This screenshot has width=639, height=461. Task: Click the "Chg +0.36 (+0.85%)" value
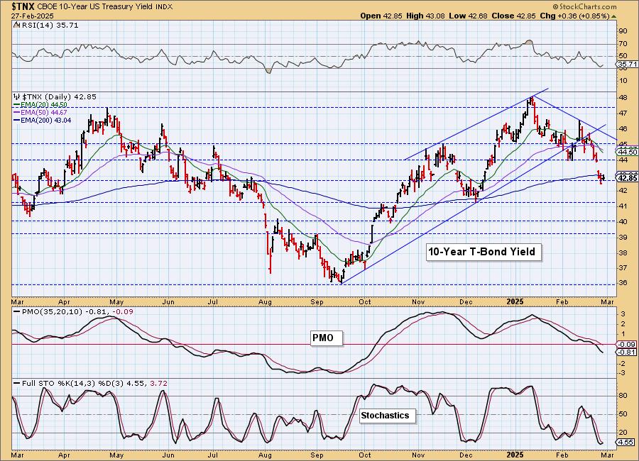pos(574,16)
